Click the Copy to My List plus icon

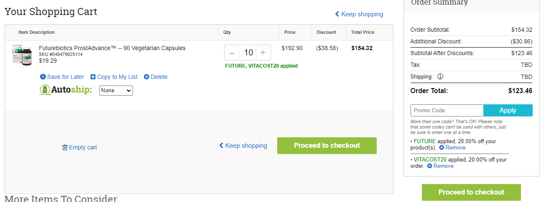(x=93, y=77)
